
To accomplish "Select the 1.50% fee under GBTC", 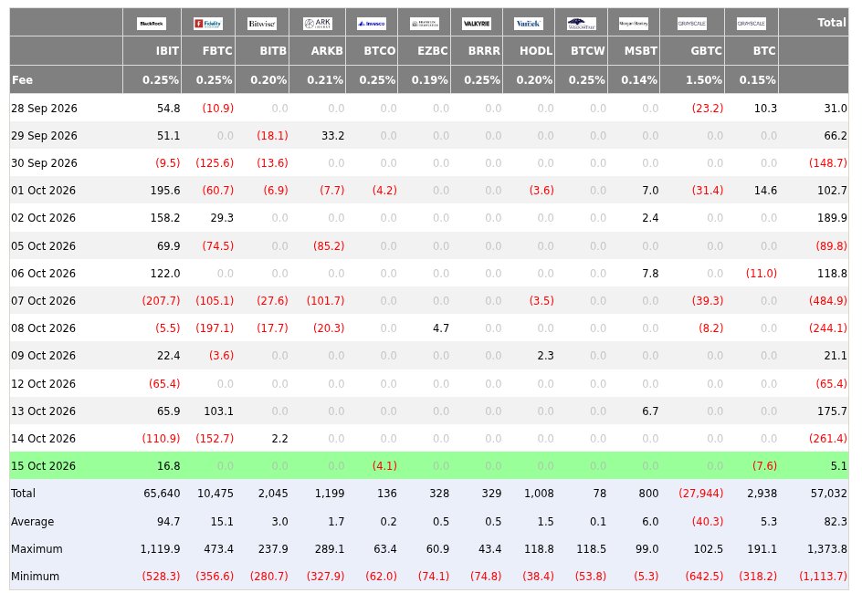I will point(704,80).
